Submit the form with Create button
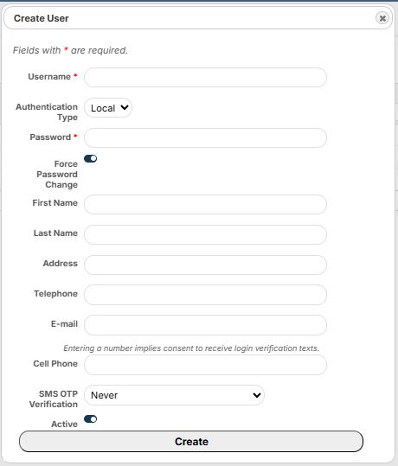The height and width of the screenshot is (466, 398). tap(191, 441)
